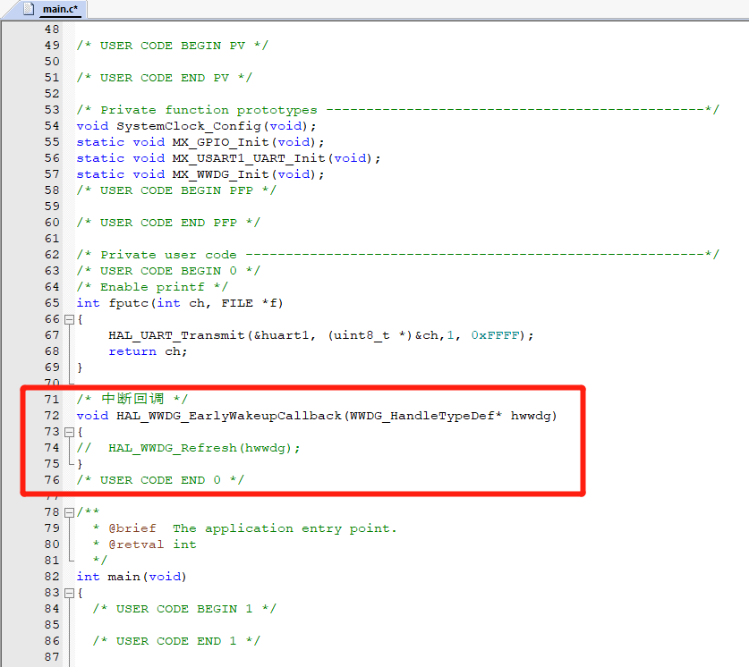Click line number 82 in the gutter
The width and height of the screenshot is (749, 667).
coord(52,577)
